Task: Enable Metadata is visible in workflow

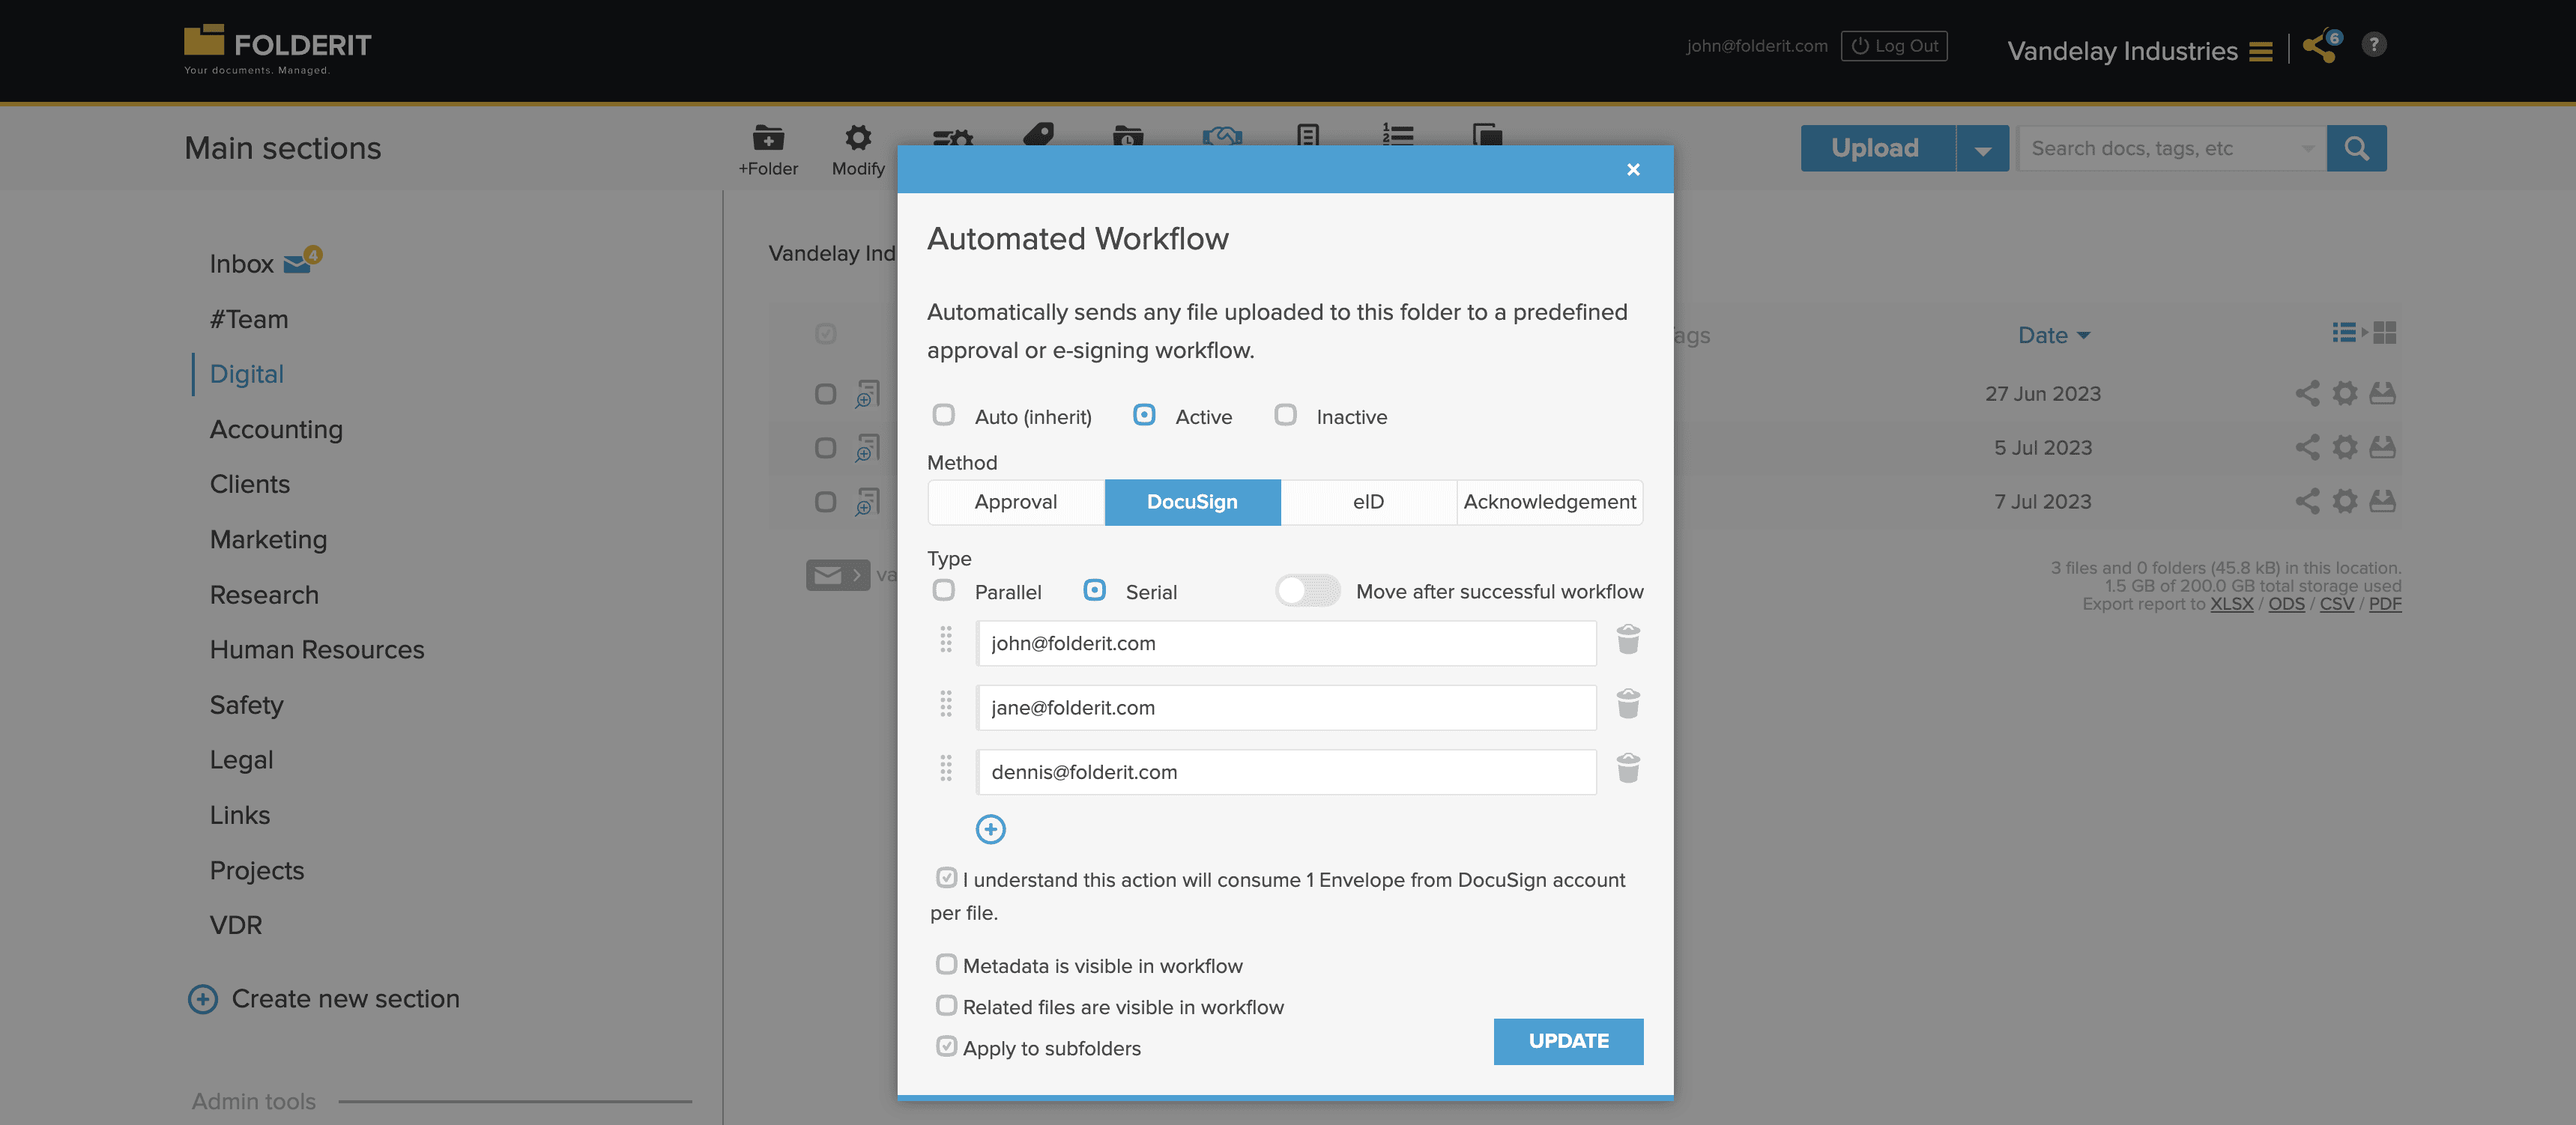Action: tap(946, 964)
